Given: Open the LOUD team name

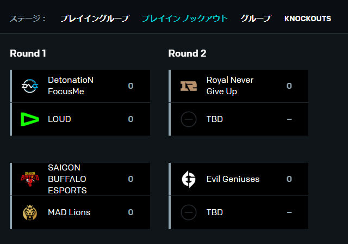Looking at the screenshot, I should [x=59, y=119].
